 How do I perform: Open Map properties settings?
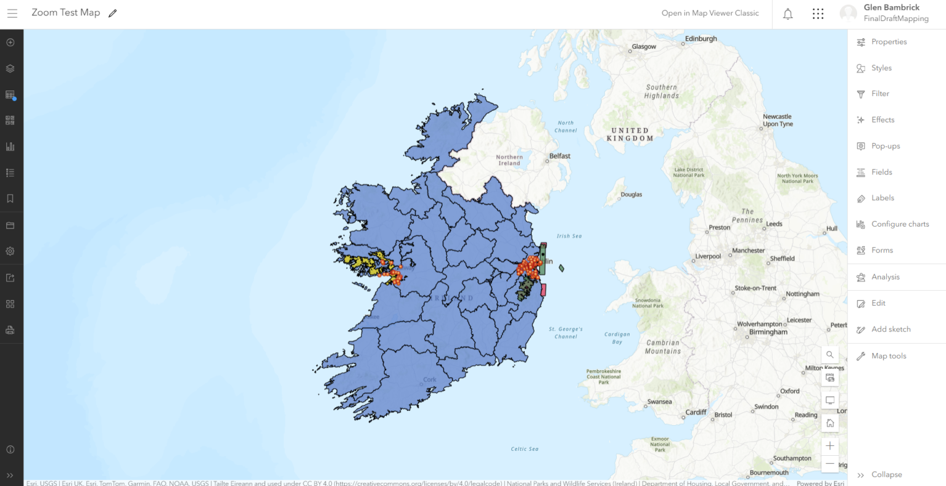10,251
